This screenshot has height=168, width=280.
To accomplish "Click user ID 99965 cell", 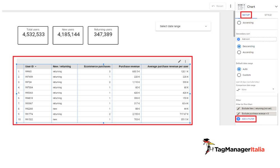I will pos(28,72).
